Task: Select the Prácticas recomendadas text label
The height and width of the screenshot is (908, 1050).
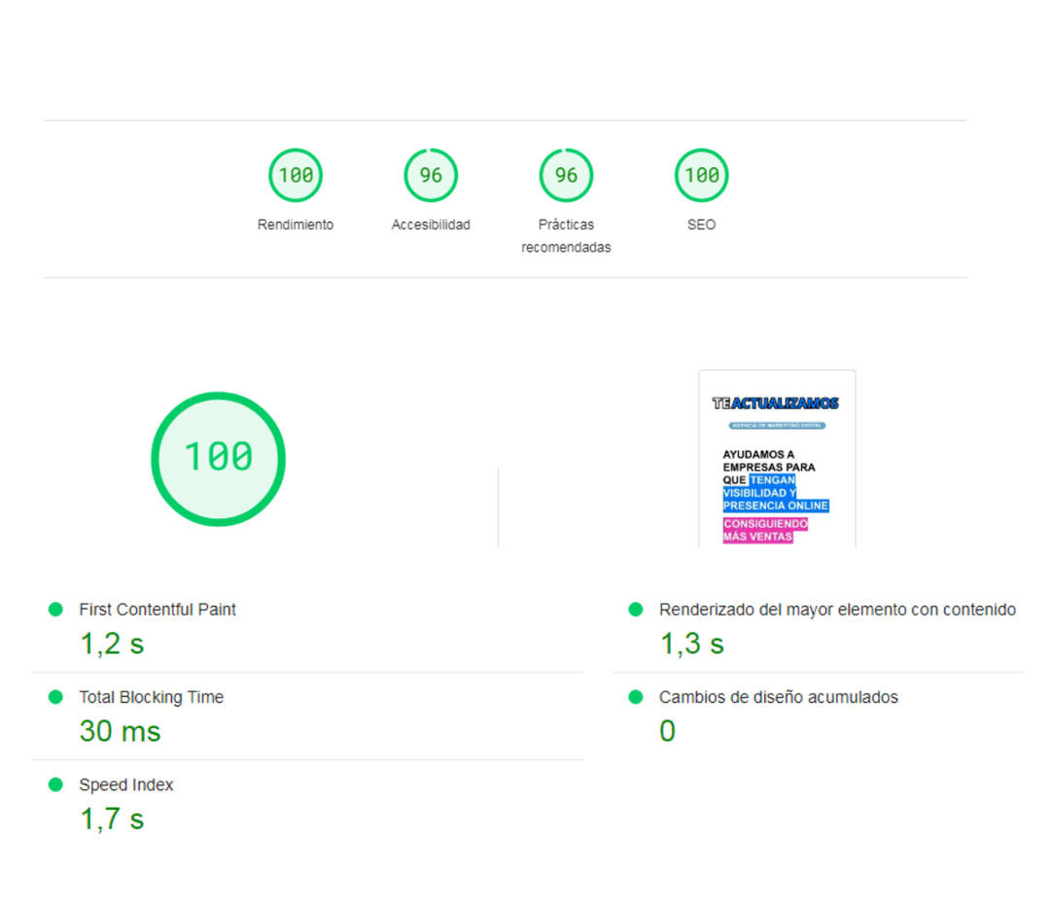Action: tap(566, 236)
